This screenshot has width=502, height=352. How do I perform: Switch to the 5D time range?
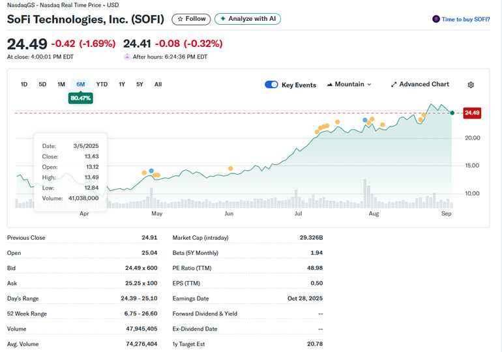point(42,84)
